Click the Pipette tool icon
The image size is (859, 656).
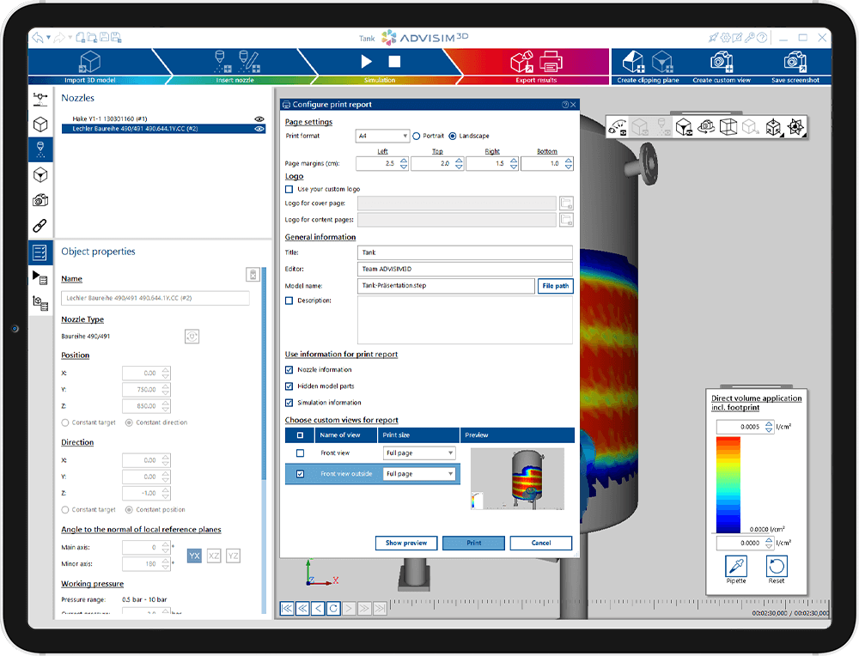click(736, 566)
